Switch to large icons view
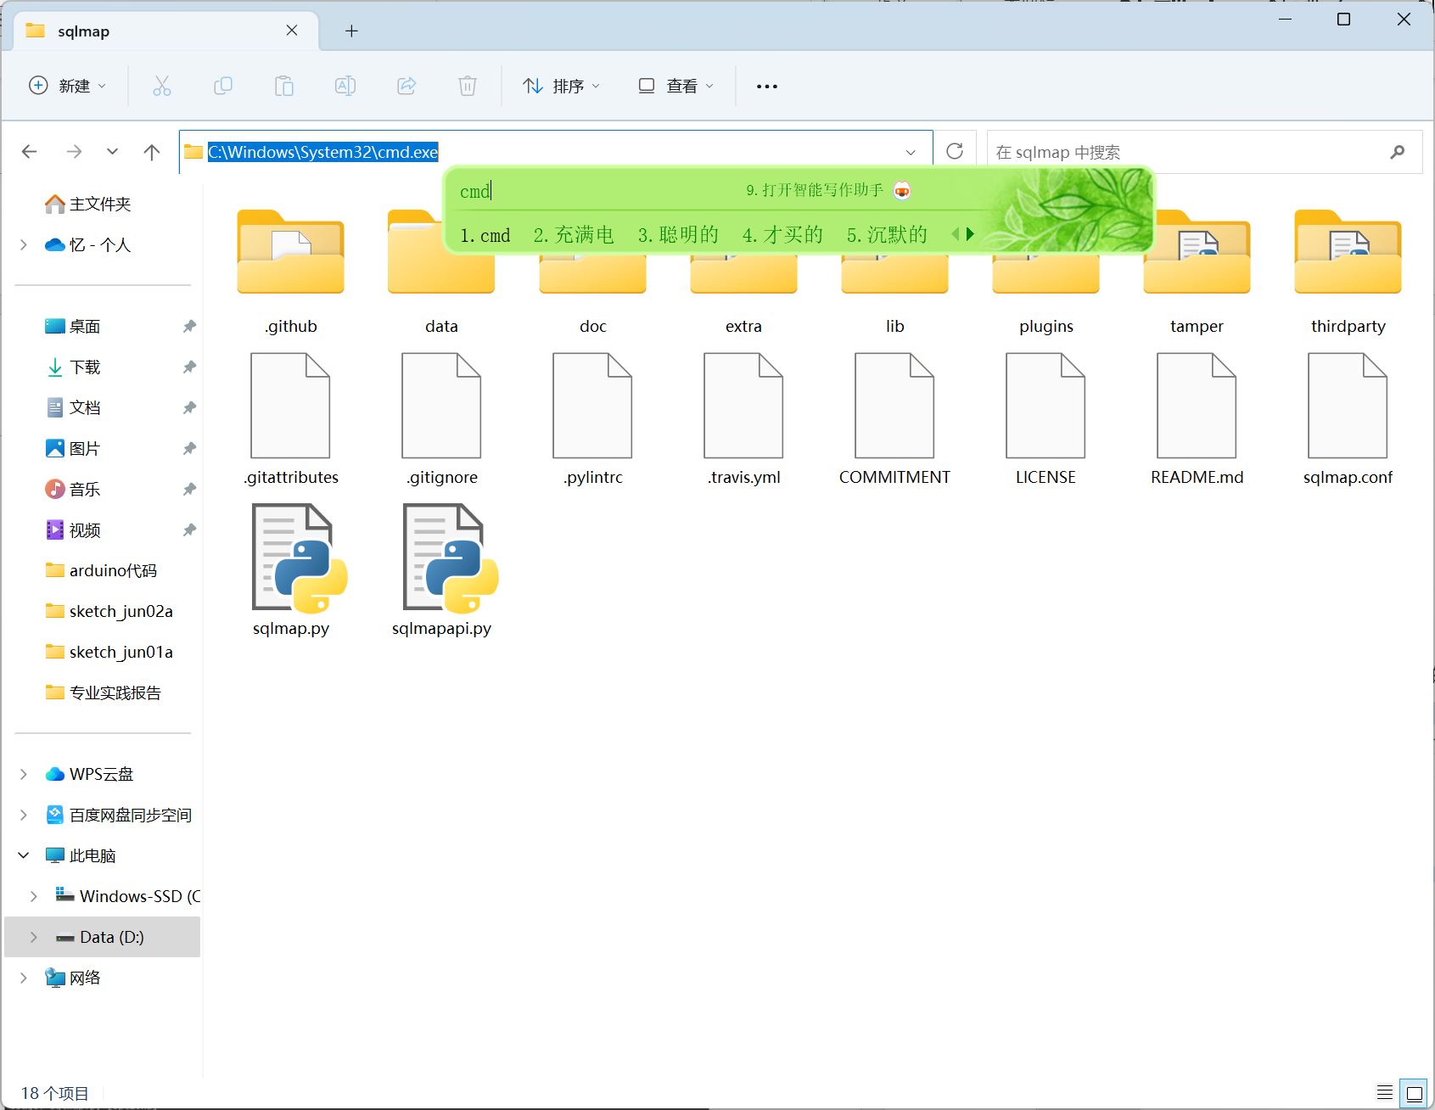 pyautogui.click(x=1415, y=1092)
